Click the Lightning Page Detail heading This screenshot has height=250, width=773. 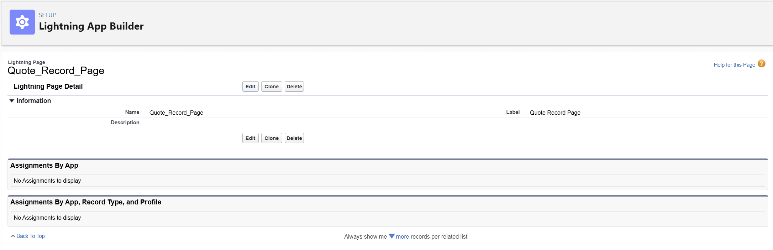click(48, 86)
